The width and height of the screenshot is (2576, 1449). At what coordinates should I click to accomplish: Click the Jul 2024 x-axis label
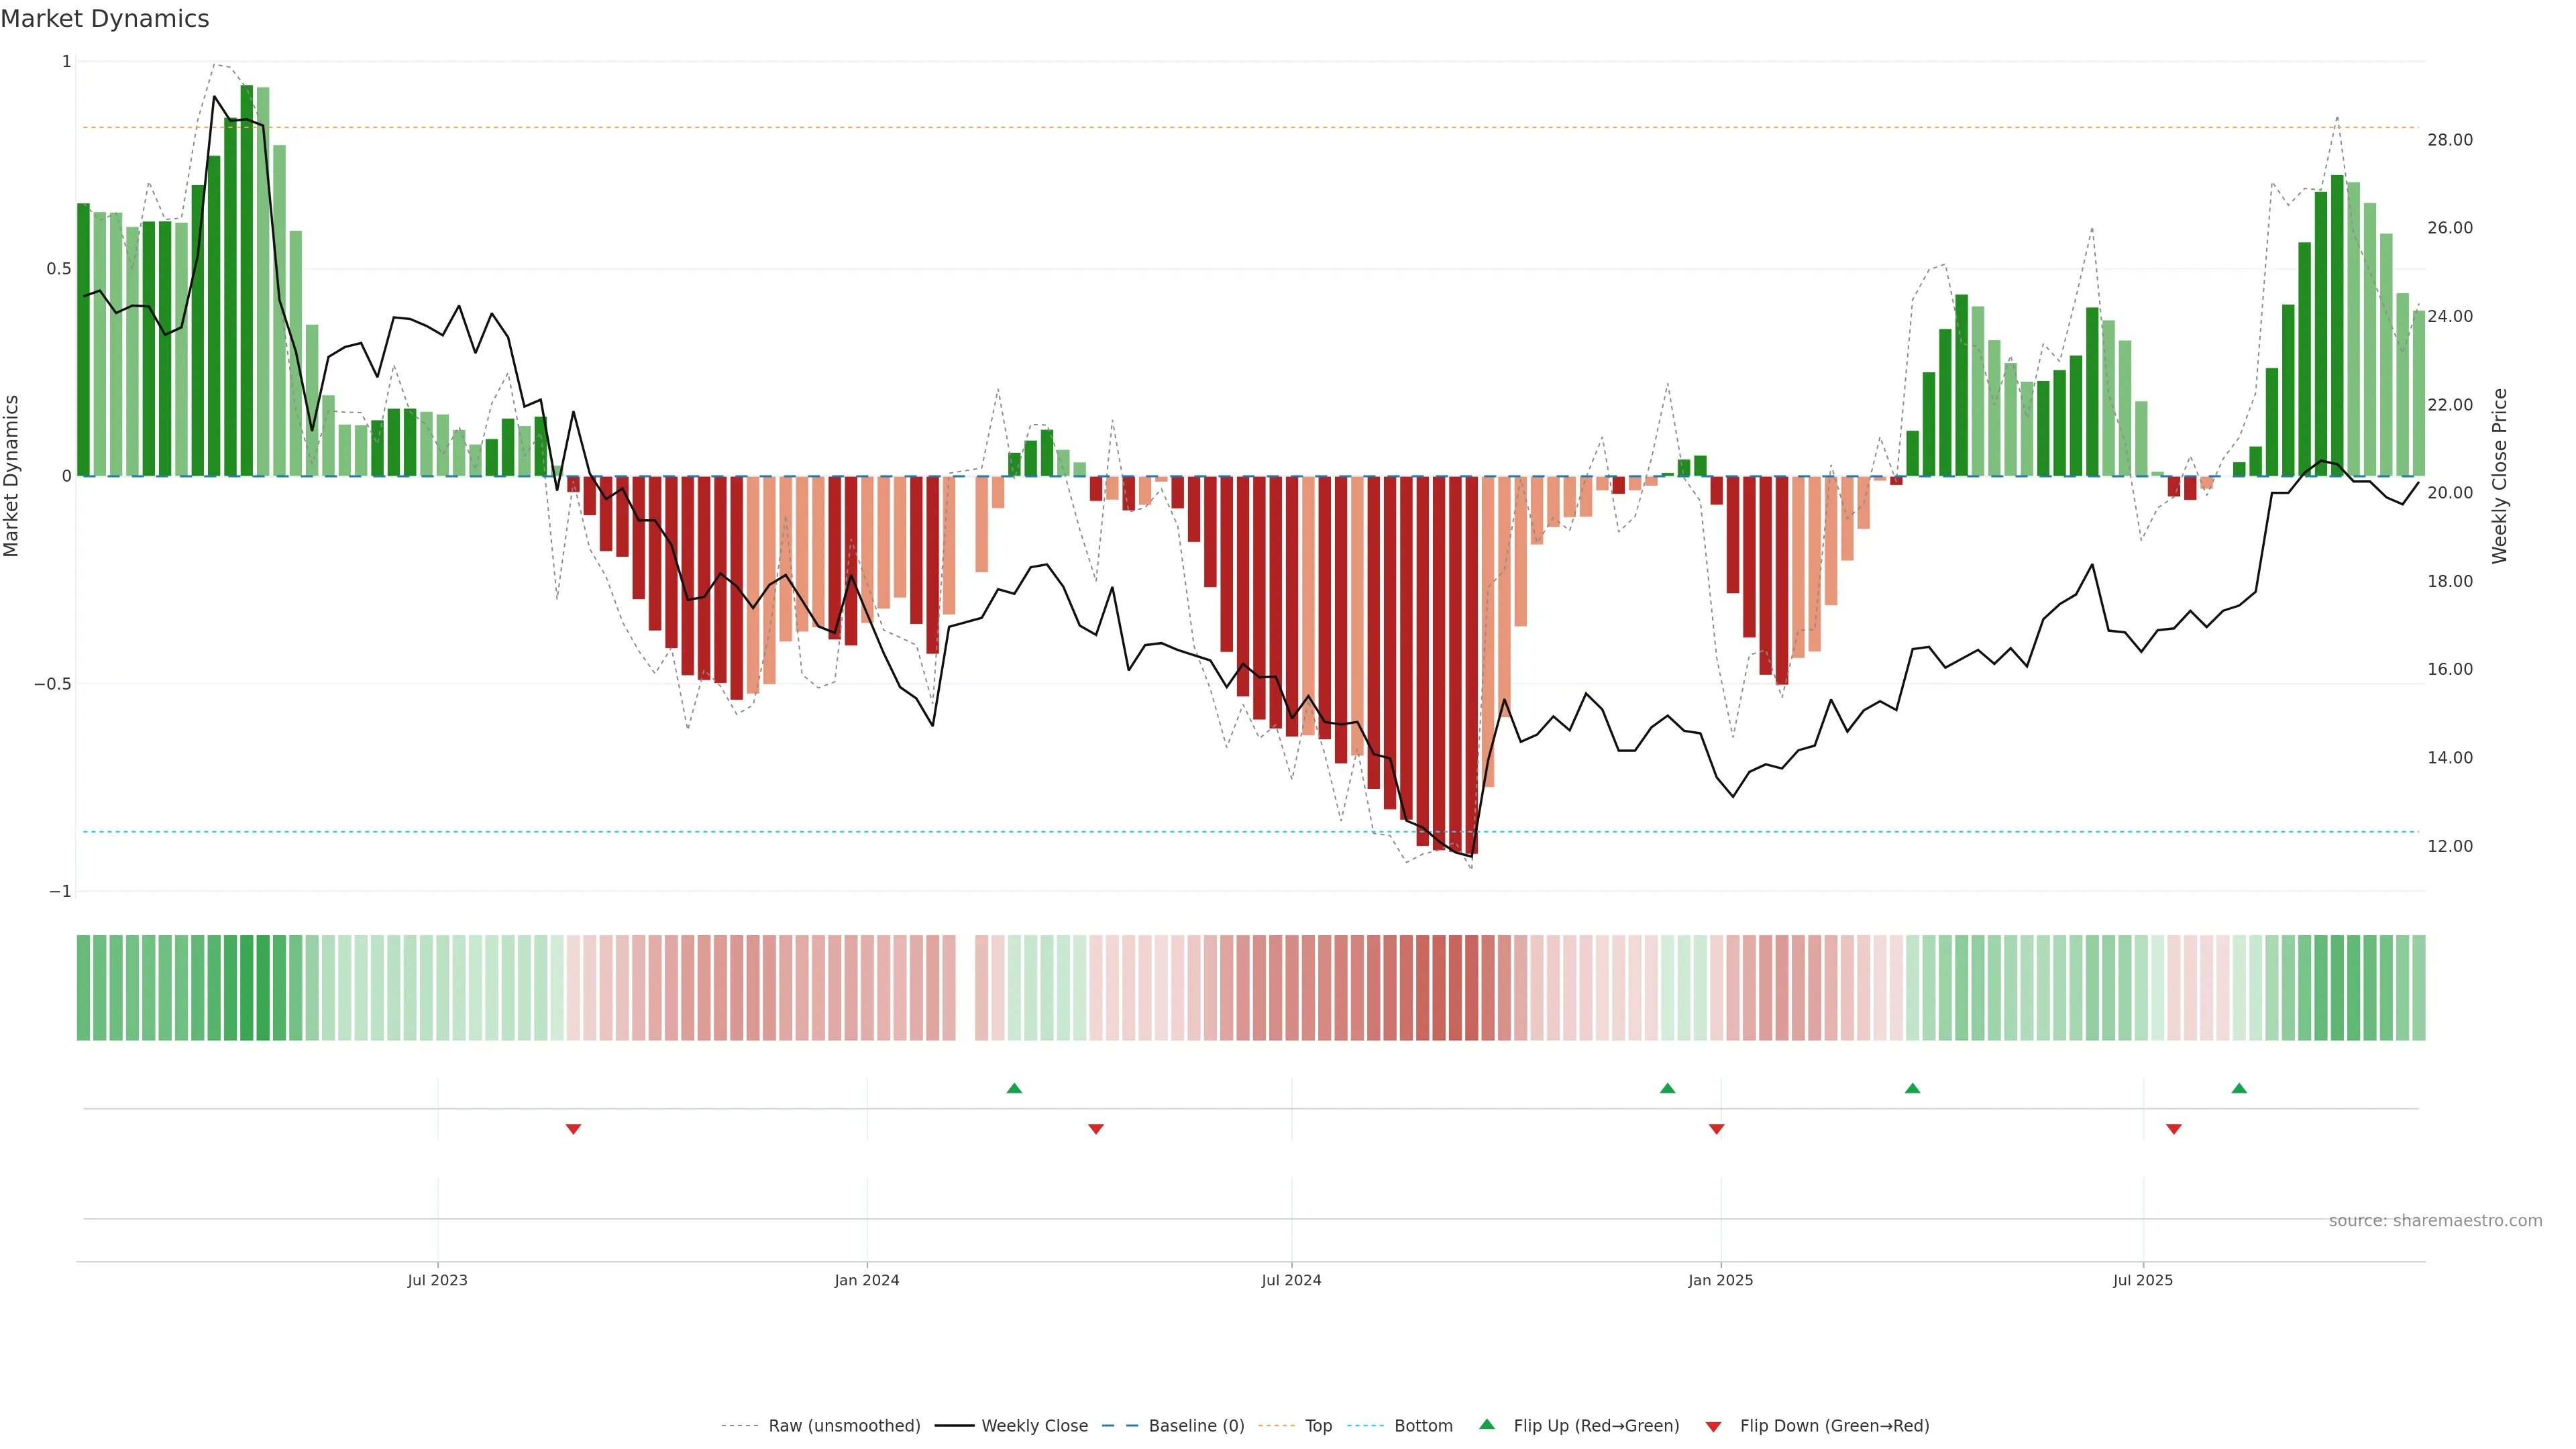click(x=1291, y=1280)
